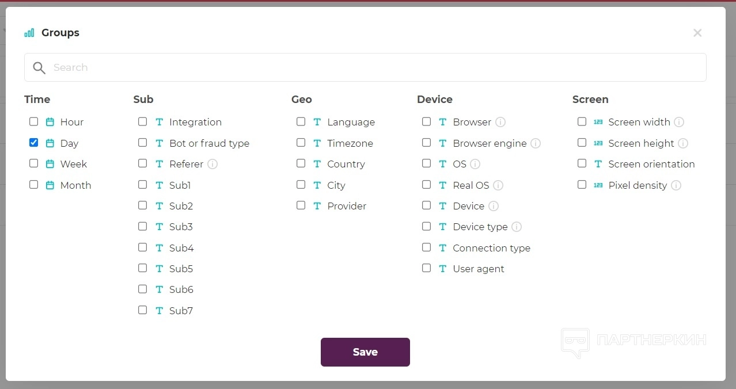Check the Bot or fraud type box
The image size is (736, 389).
point(143,143)
